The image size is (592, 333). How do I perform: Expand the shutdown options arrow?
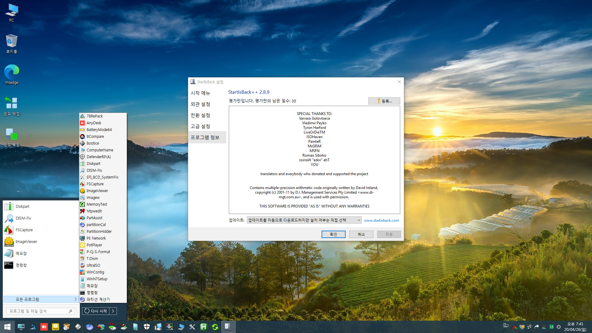click(x=113, y=311)
